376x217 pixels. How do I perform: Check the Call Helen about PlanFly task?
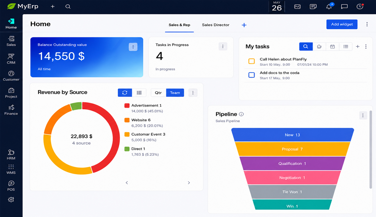pyautogui.click(x=252, y=61)
